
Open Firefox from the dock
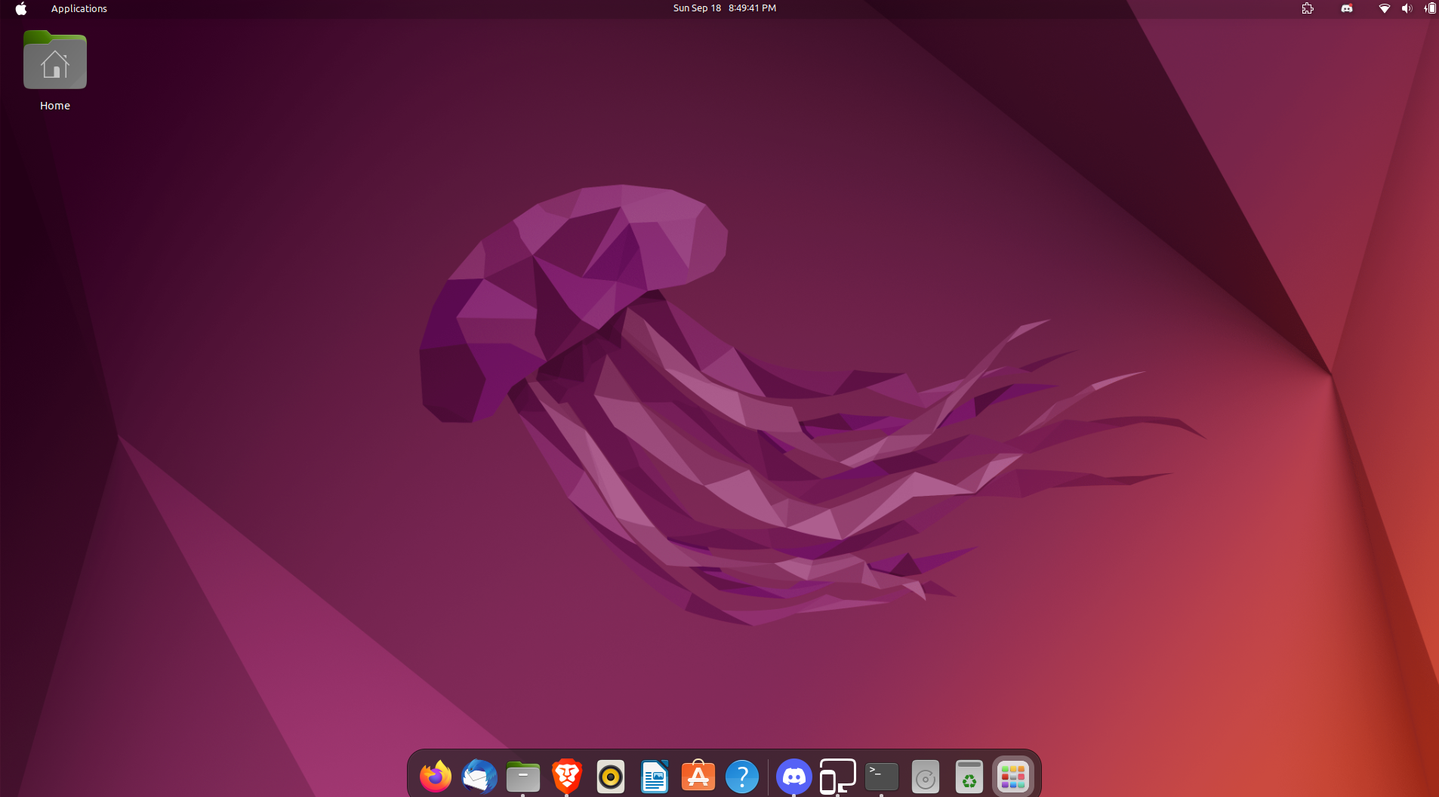(x=435, y=776)
